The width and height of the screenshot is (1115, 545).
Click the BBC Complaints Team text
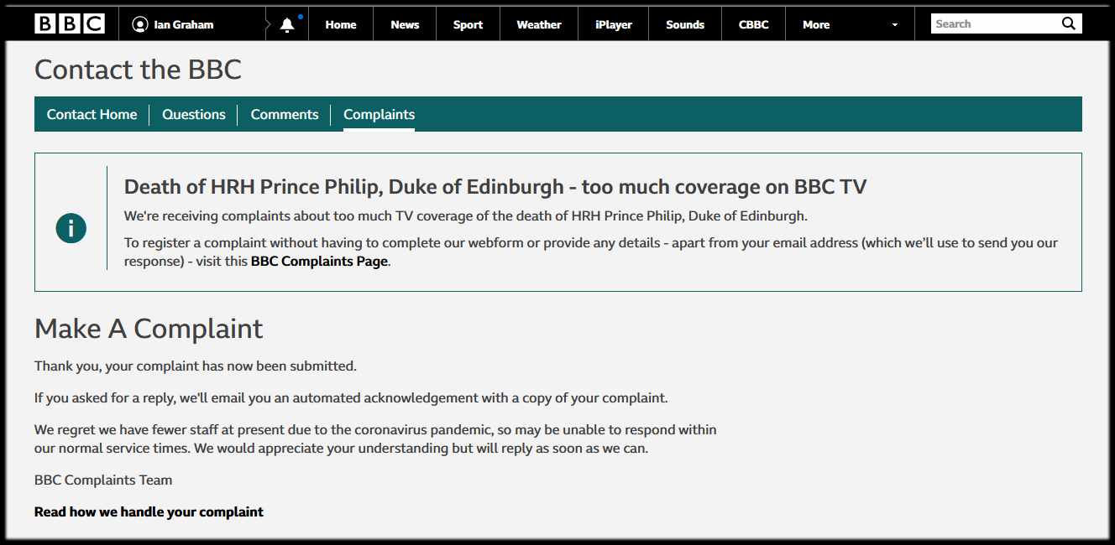(x=103, y=480)
